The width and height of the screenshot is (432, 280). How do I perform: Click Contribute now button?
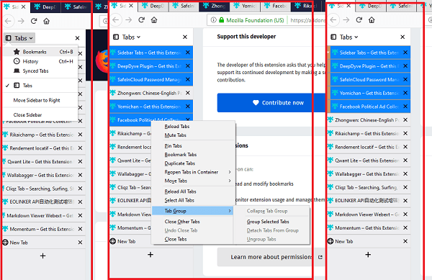pos(271,103)
